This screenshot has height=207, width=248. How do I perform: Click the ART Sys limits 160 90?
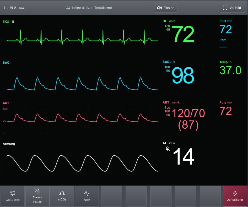(x=167, y=111)
